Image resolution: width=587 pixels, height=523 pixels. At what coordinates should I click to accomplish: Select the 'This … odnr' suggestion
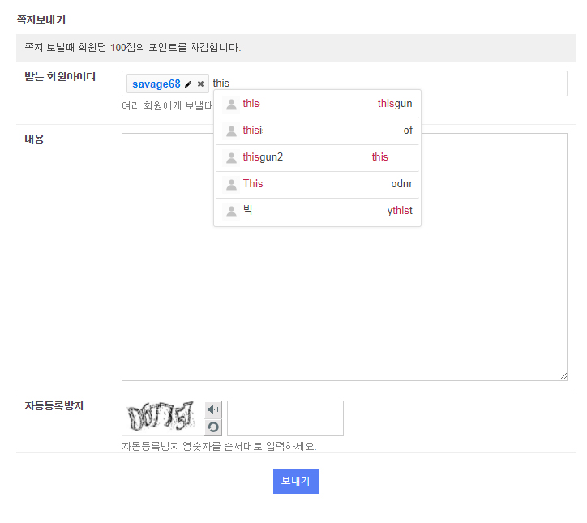coord(317,184)
